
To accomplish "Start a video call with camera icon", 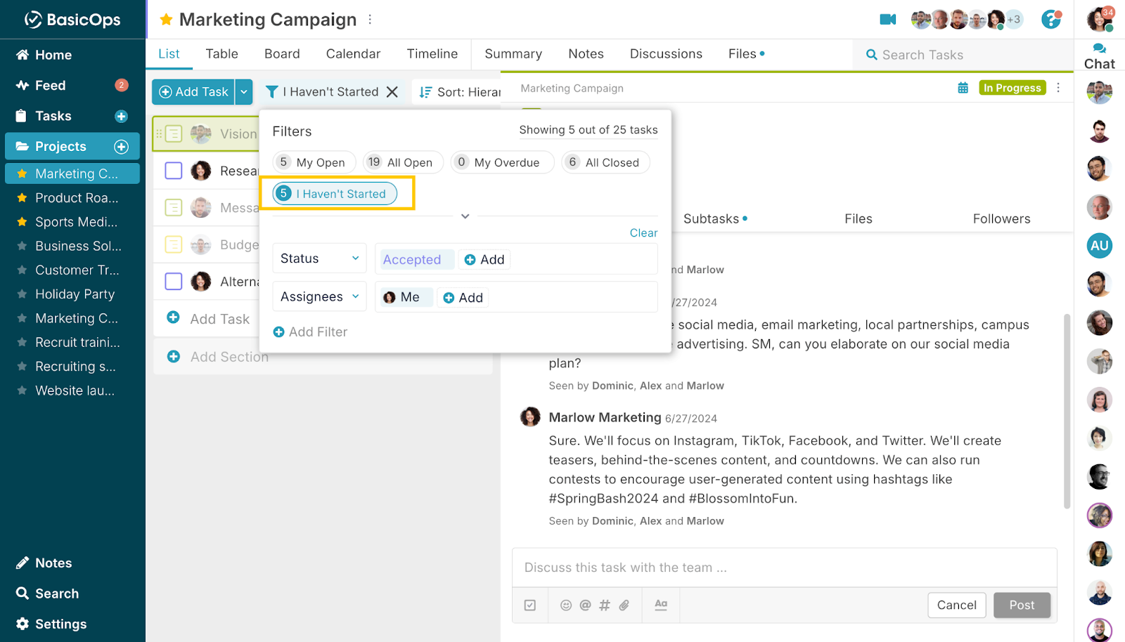I will (x=887, y=20).
